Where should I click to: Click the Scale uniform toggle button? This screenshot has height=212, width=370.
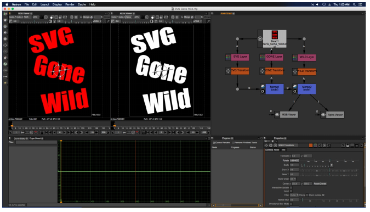(x=332, y=165)
